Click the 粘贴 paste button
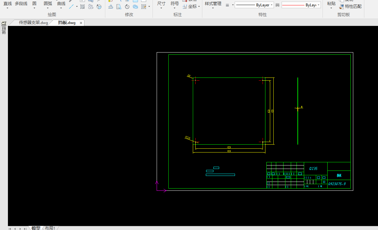Image resolution: width=378 pixels, height=230 pixels. point(331,5)
